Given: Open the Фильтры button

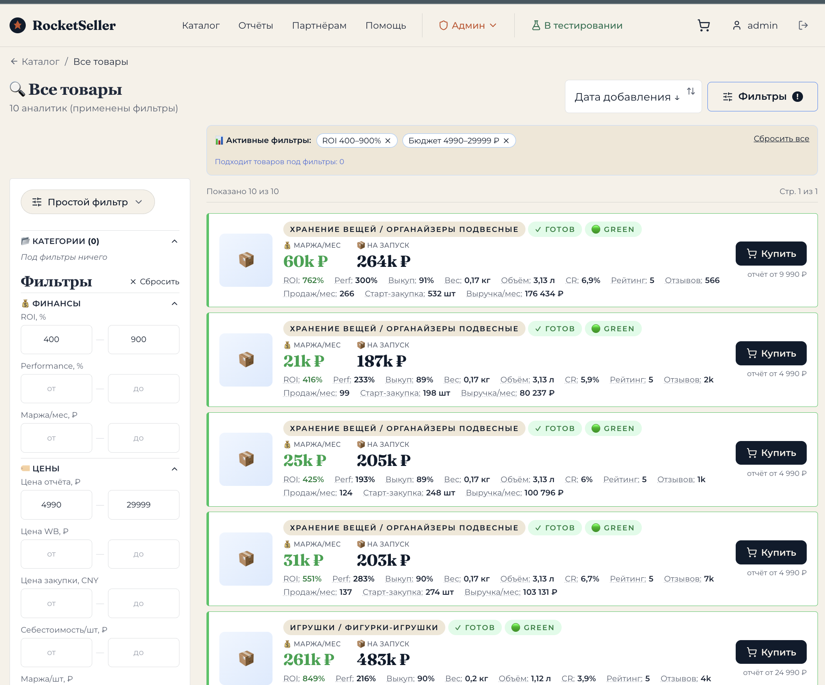Looking at the screenshot, I should click(x=762, y=97).
